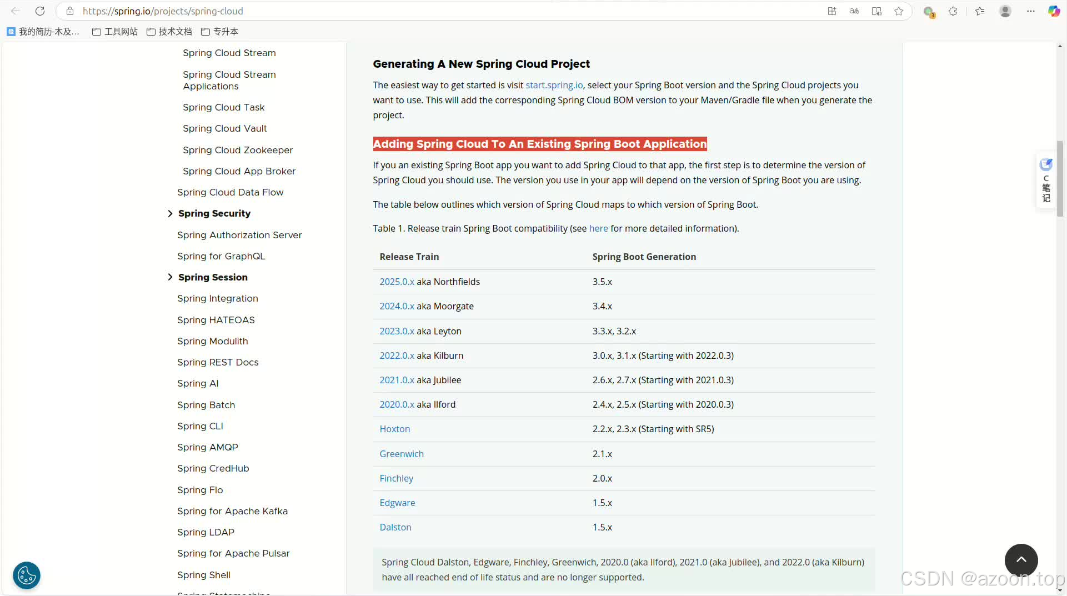The image size is (1067, 596).
Task: Open Spring Cloud Vault sidebar item
Action: pyautogui.click(x=224, y=128)
